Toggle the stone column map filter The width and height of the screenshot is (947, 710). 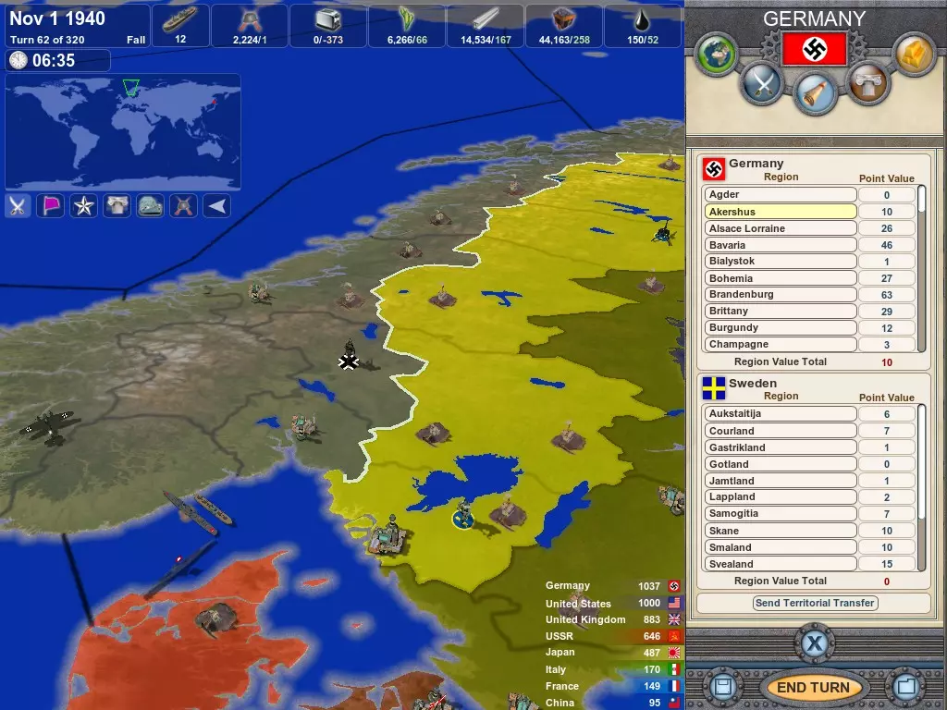click(117, 206)
